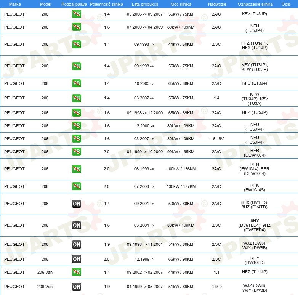Click the petrol icon in the 1.6 16V row

pyautogui.click(x=76, y=139)
